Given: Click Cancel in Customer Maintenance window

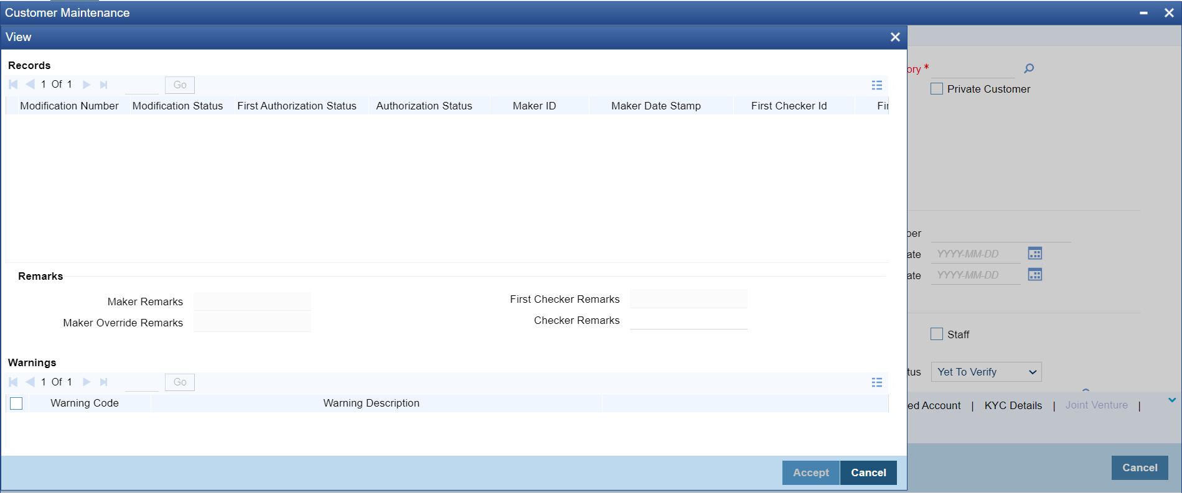Looking at the screenshot, I should (x=1140, y=468).
